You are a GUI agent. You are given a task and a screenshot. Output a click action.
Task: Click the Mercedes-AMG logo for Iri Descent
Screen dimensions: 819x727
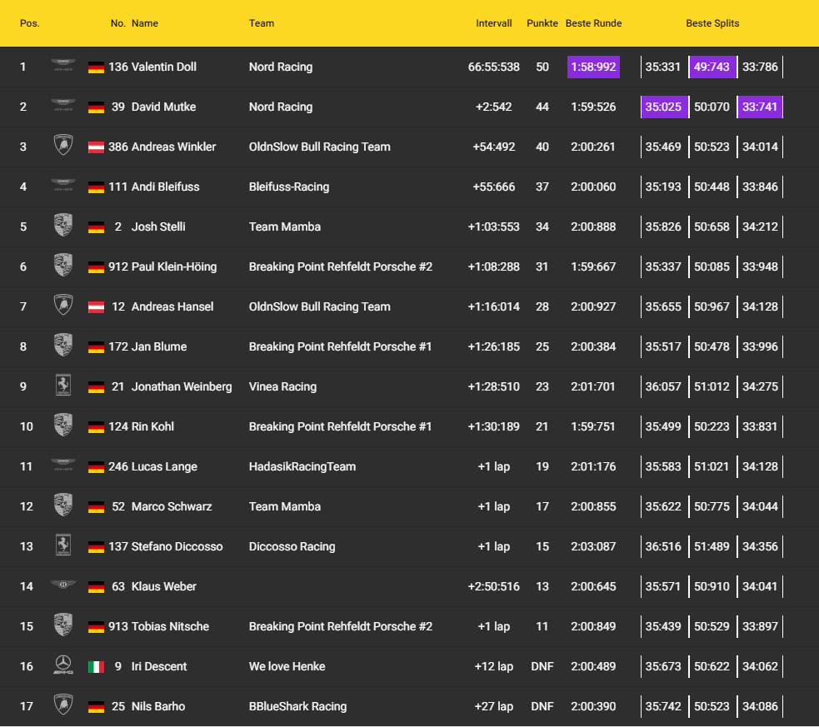(x=62, y=666)
